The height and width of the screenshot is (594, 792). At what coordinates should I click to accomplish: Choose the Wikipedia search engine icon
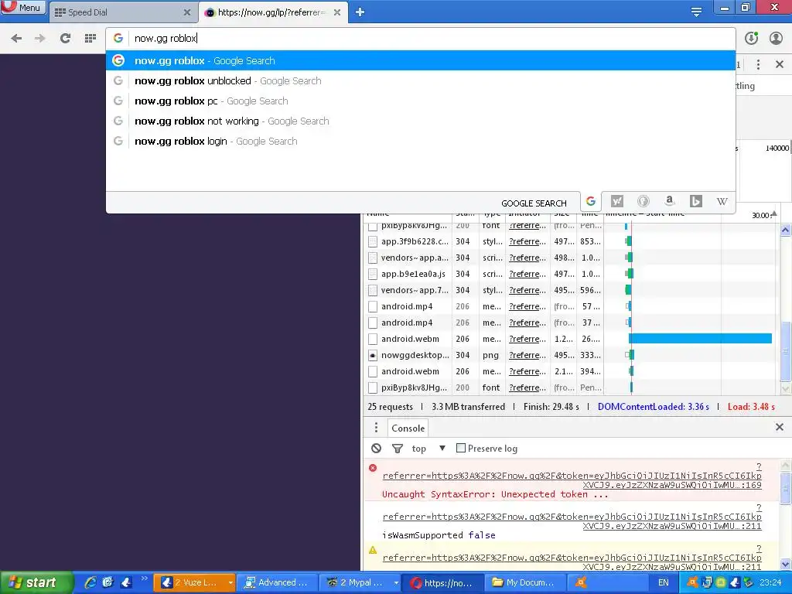coord(722,202)
